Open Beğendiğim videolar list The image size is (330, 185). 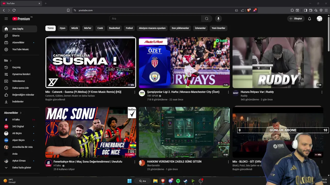click(20, 95)
